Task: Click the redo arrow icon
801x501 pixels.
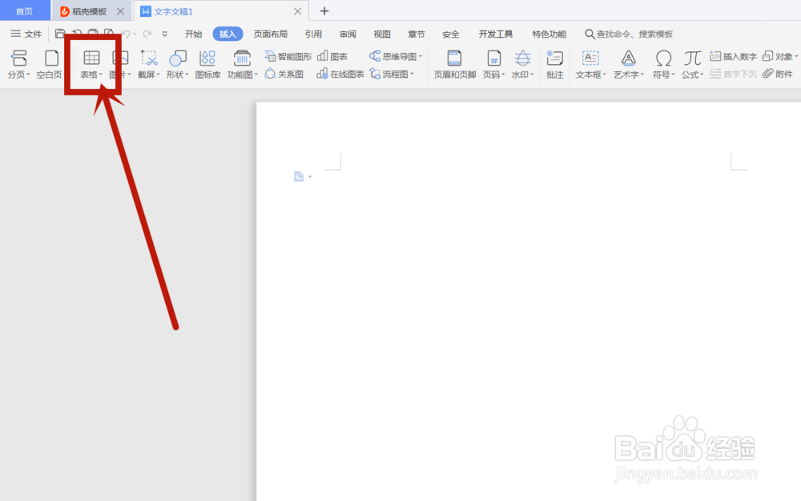Action: 147,34
